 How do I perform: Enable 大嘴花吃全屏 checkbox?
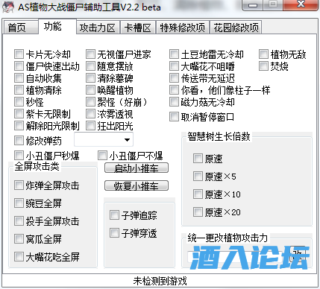[19, 257]
